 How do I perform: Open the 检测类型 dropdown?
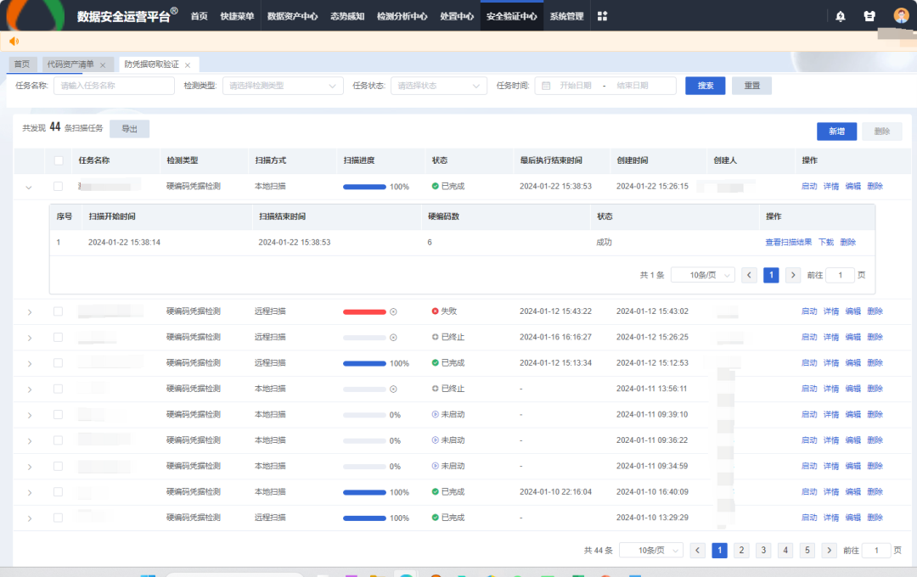[282, 86]
